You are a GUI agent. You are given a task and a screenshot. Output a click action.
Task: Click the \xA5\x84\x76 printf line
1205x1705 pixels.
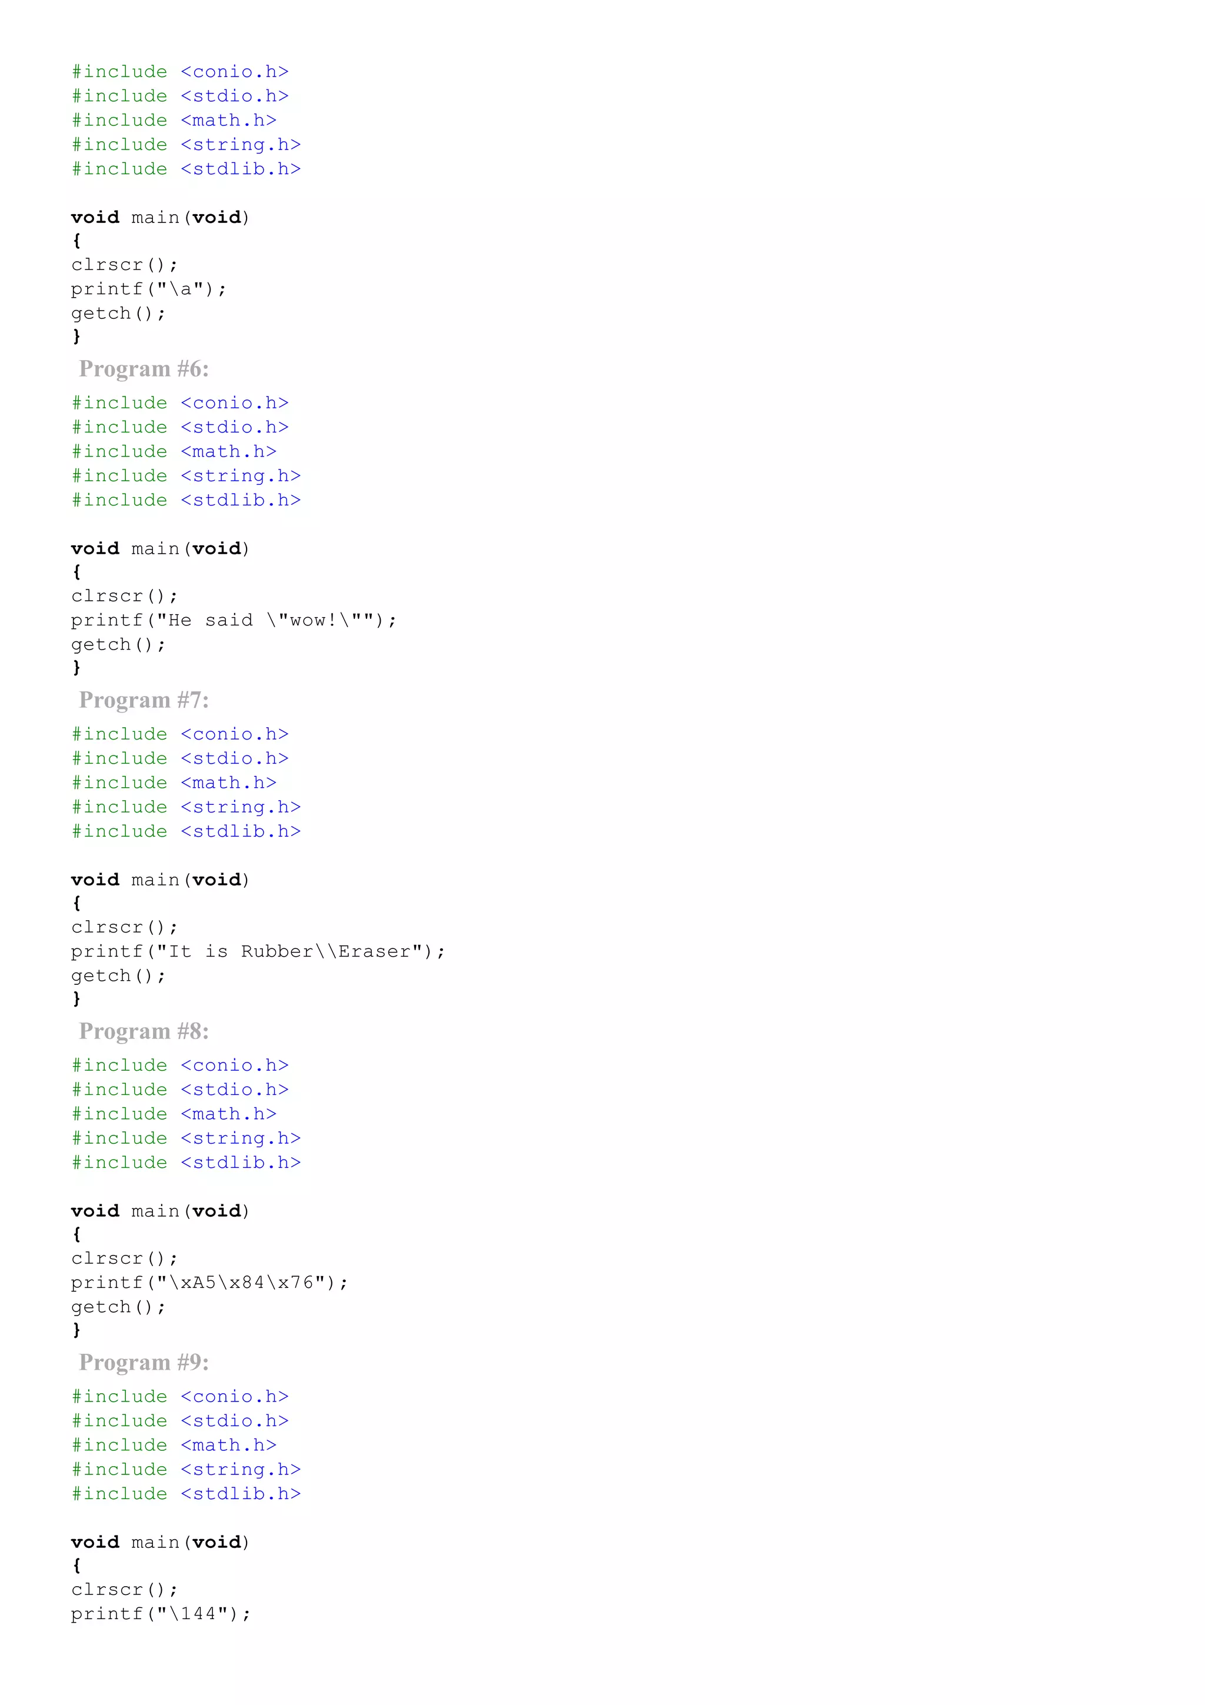click(x=209, y=1283)
